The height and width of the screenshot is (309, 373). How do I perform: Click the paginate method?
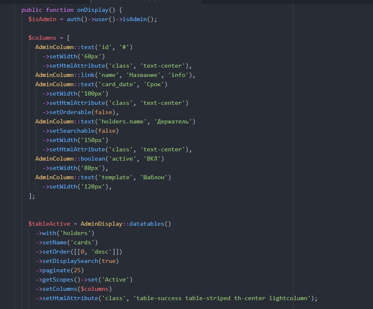pos(56,270)
